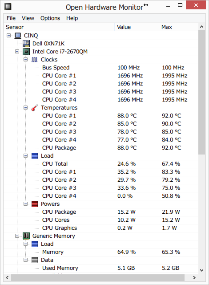209x285 pixels.
Task: Collapse the CPU Load group
Action: click(x=26, y=156)
